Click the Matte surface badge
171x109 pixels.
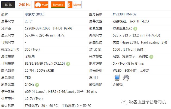point(75,5)
